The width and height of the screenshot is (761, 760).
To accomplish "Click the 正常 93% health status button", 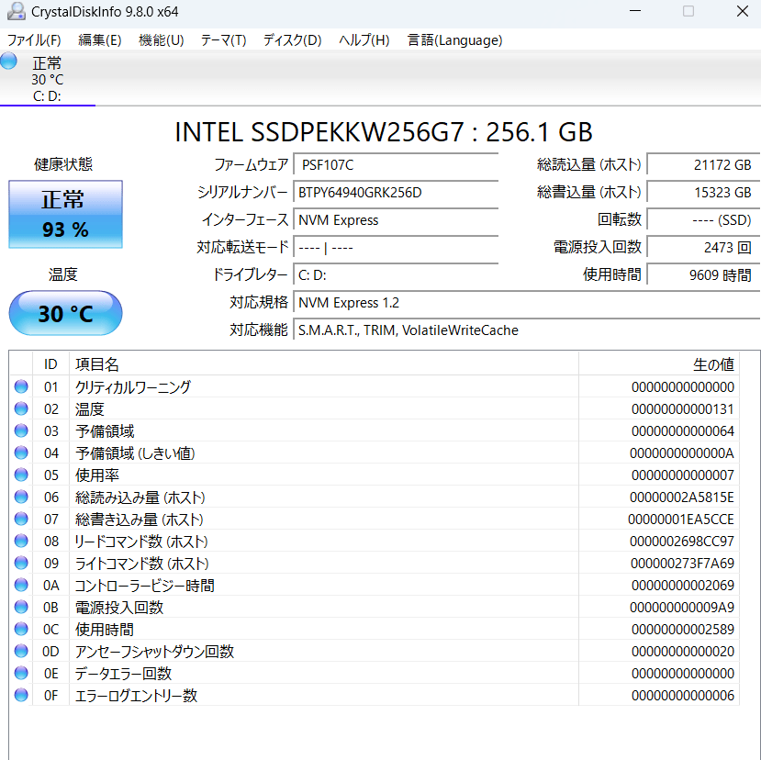I will pyautogui.click(x=65, y=215).
